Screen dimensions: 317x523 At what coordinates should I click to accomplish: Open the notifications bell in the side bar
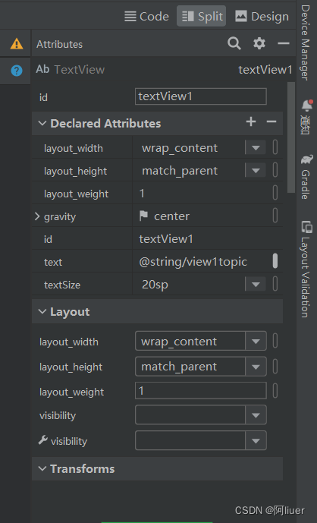click(306, 106)
